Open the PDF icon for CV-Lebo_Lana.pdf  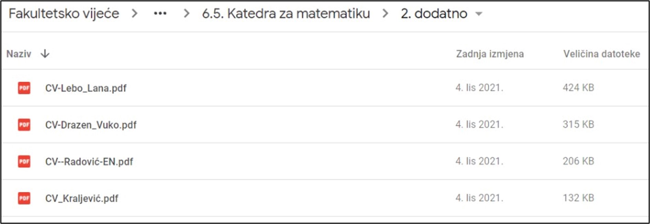(24, 88)
